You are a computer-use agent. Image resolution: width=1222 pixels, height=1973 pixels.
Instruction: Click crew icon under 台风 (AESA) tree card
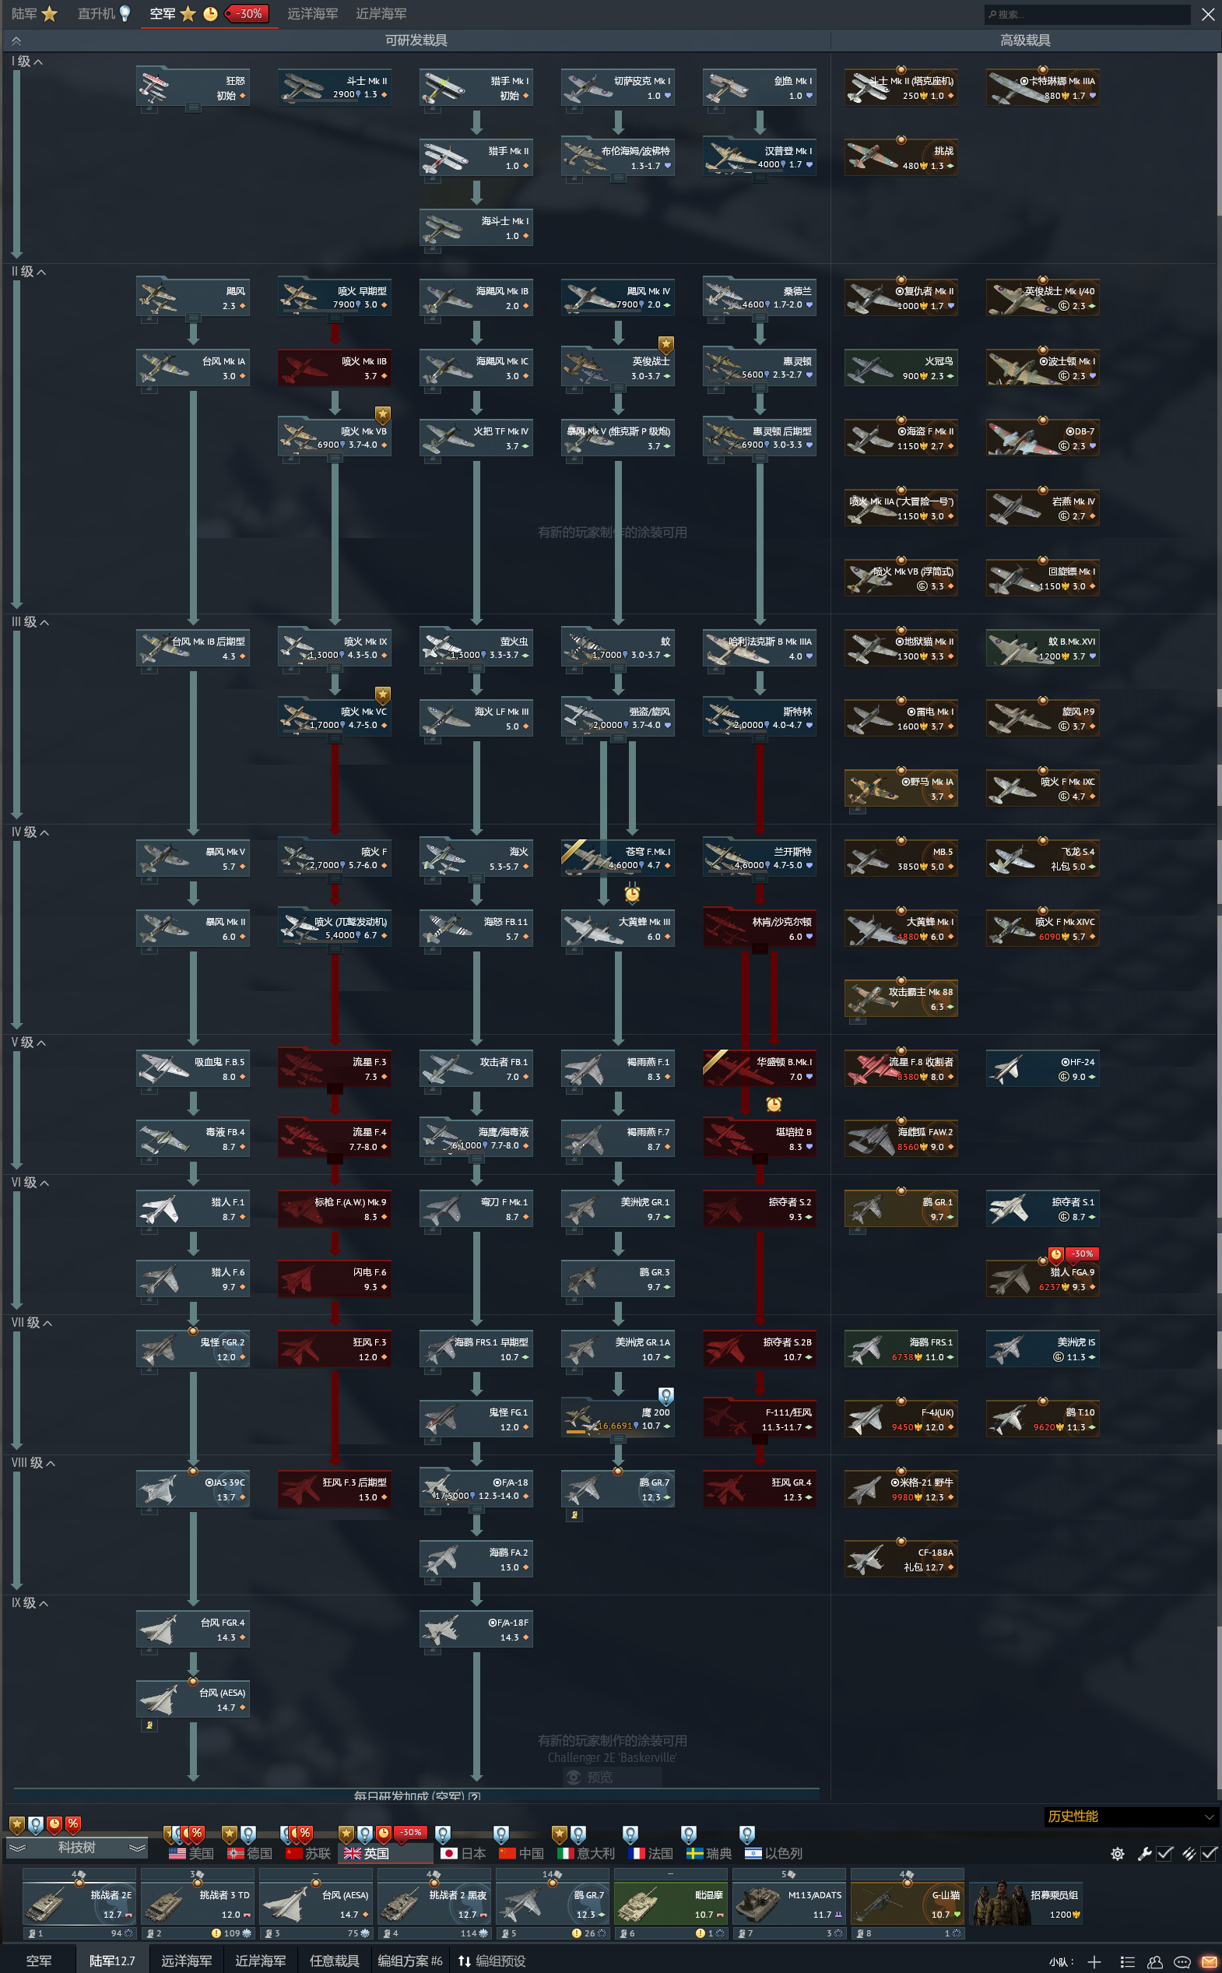coord(149,1725)
